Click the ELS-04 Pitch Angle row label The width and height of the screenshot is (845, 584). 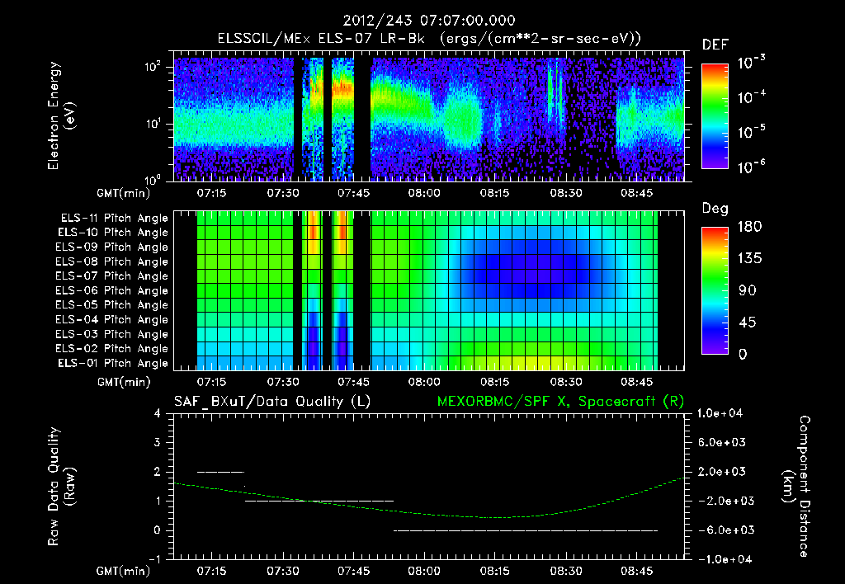(112, 320)
